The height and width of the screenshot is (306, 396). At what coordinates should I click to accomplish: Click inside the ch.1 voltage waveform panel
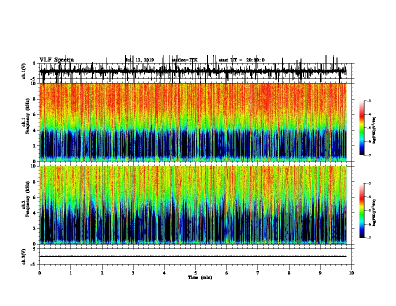(195, 71)
